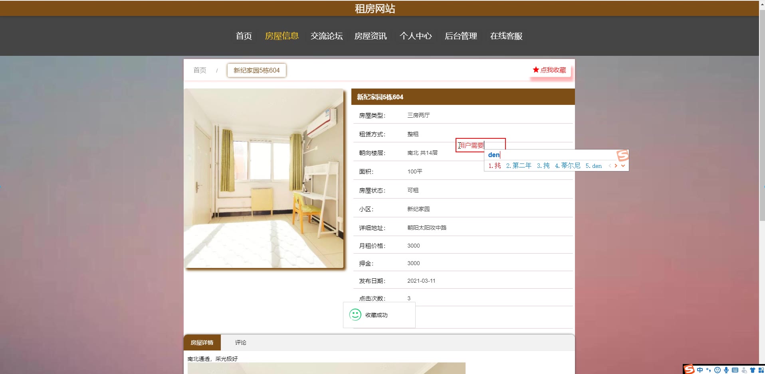Open the IME toolbox grid icon
765x374 pixels.
[x=761, y=370]
